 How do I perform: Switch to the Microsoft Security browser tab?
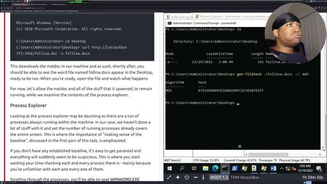click(x=40, y=5)
